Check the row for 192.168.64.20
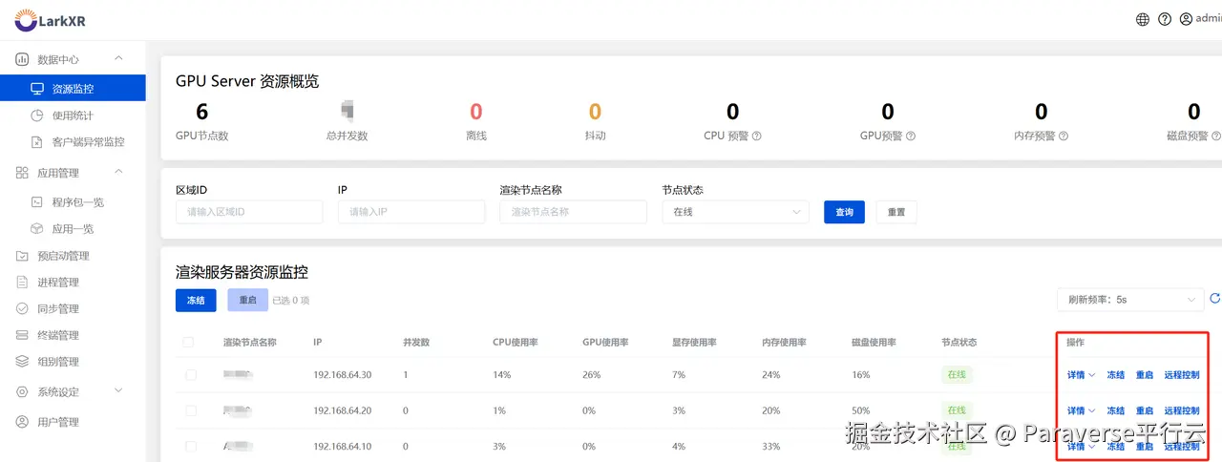The width and height of the screenshot is (1222, 462). click(x=191, y=410)
